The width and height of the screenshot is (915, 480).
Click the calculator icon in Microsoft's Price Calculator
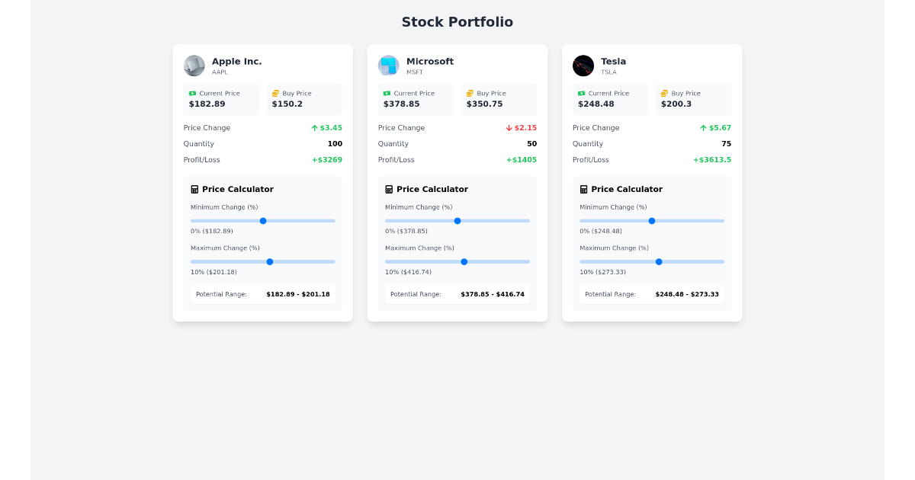(387, 188)
